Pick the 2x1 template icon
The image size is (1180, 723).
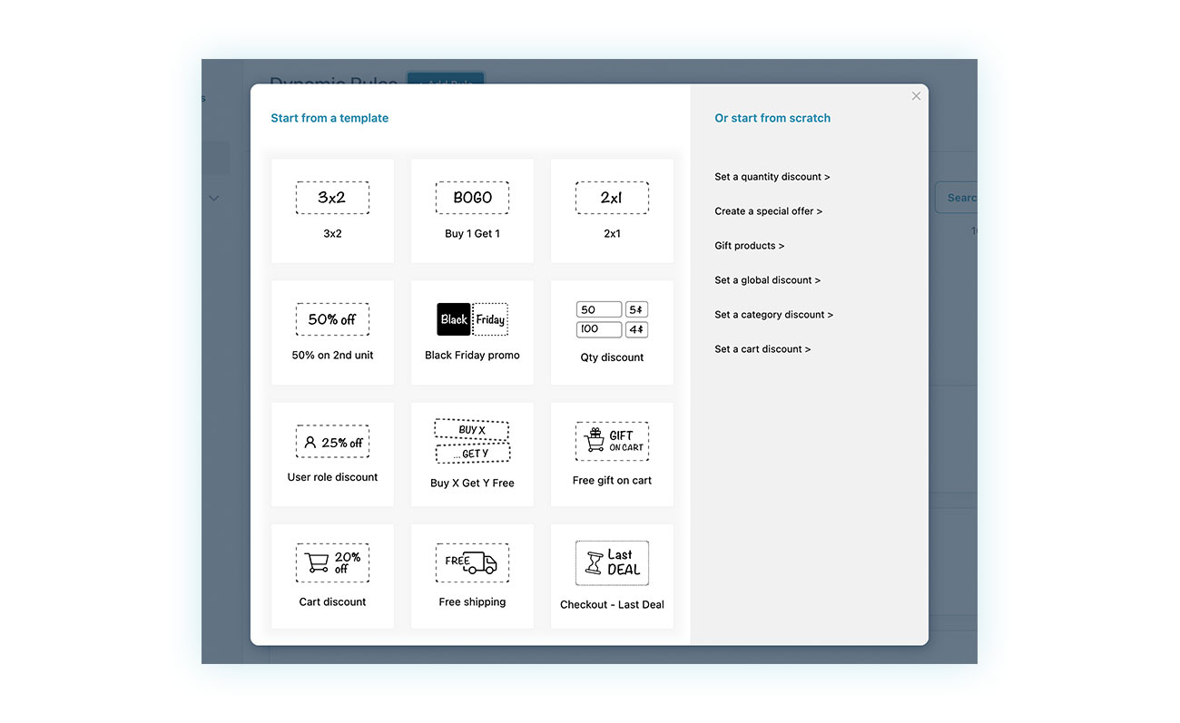[612, 198]
